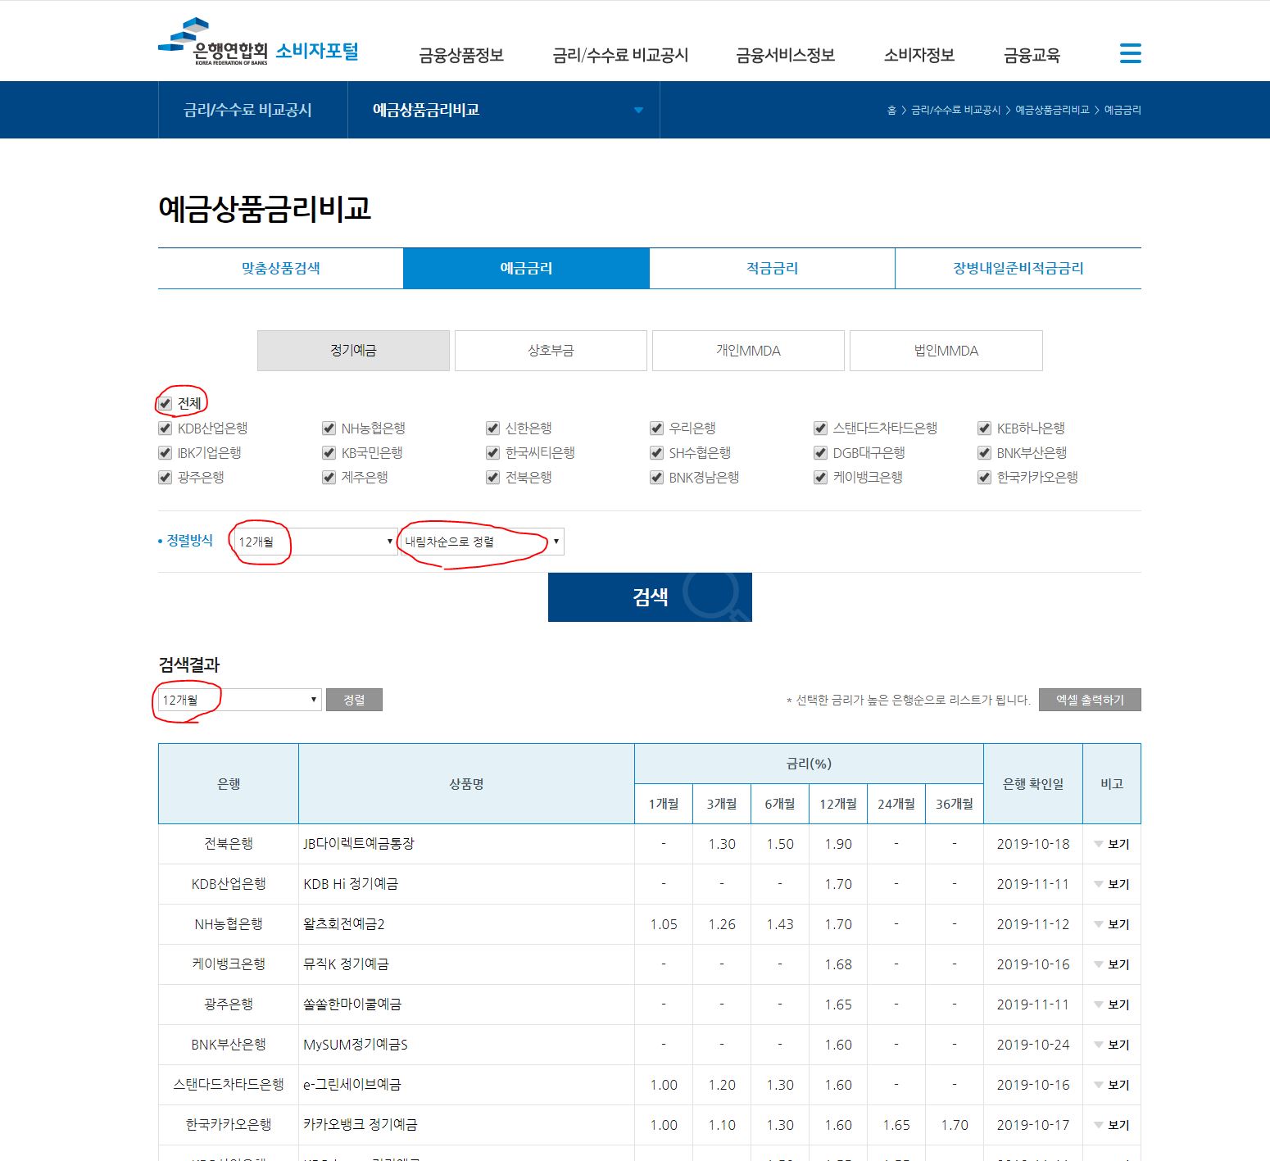
Task: Click the 쏠쏠한마이쿨예금 product name
Action: click(x=352, y=1005)
